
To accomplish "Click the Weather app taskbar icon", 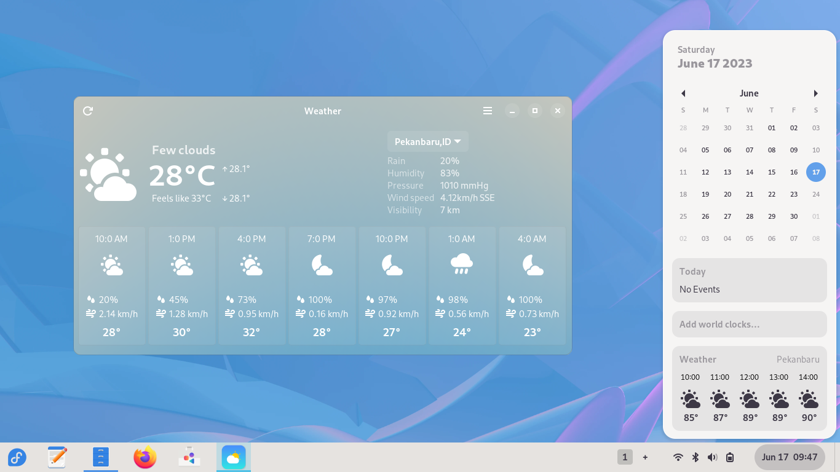I will click(234, 457).
